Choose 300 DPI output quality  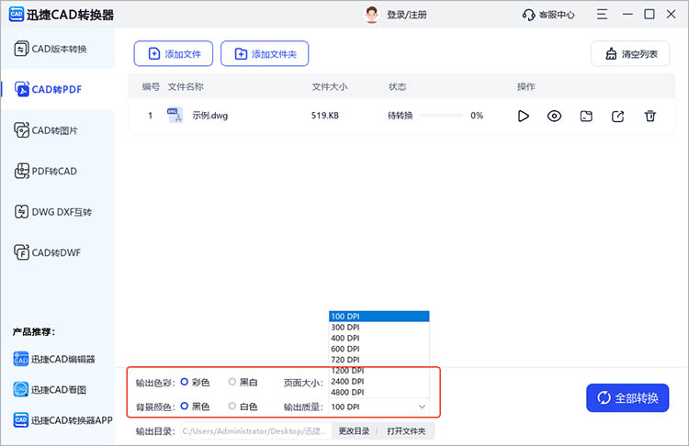point(379,327)
